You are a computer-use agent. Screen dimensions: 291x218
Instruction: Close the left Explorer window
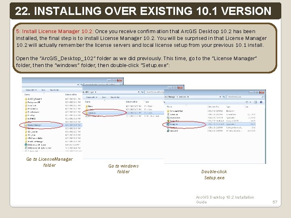[x=120, y=80]
